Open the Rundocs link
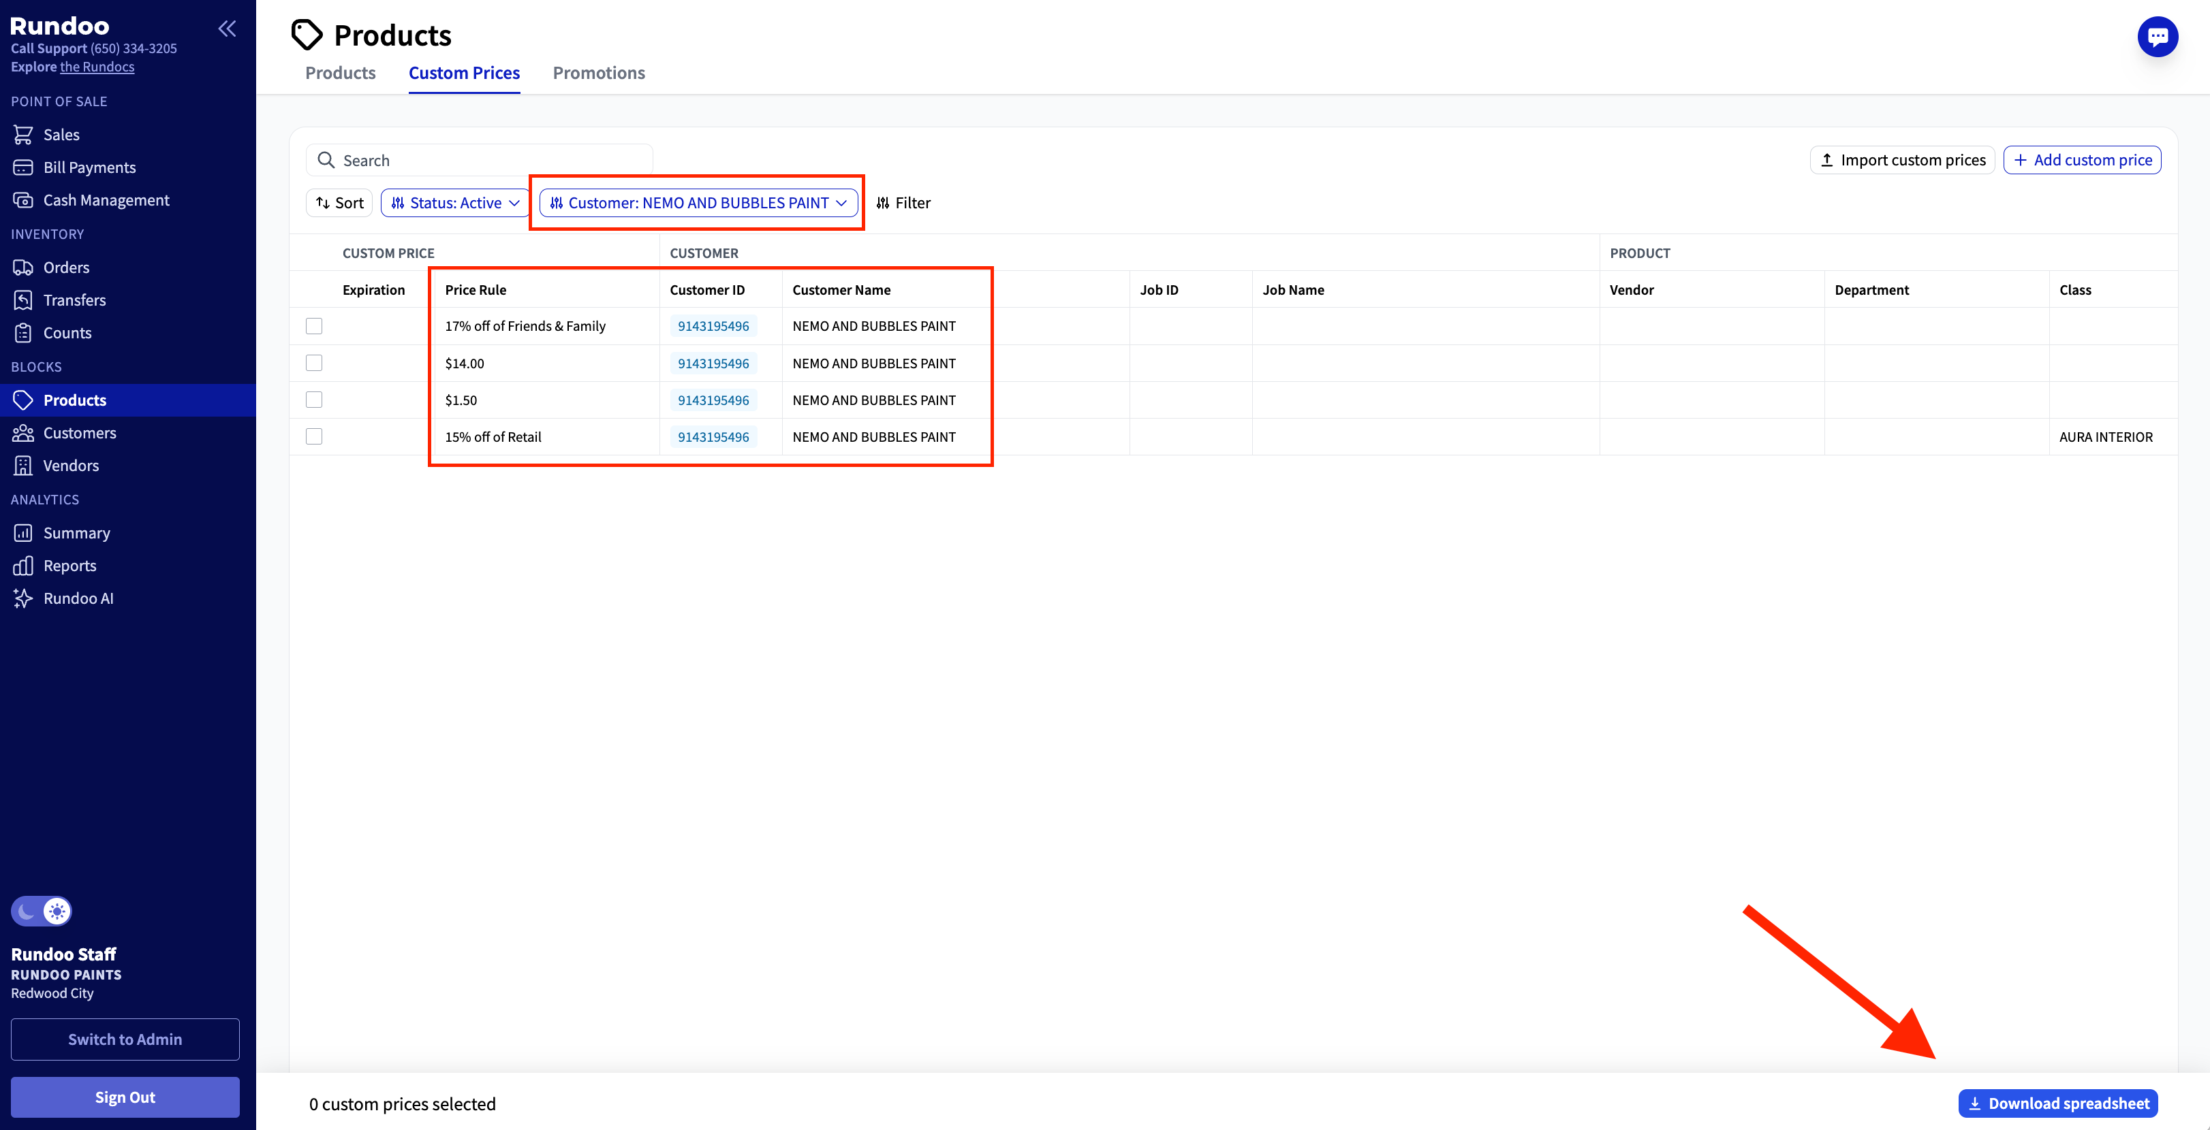Image resolution: width=2210 pixels, height=1130 pixels. coord(97,67)
